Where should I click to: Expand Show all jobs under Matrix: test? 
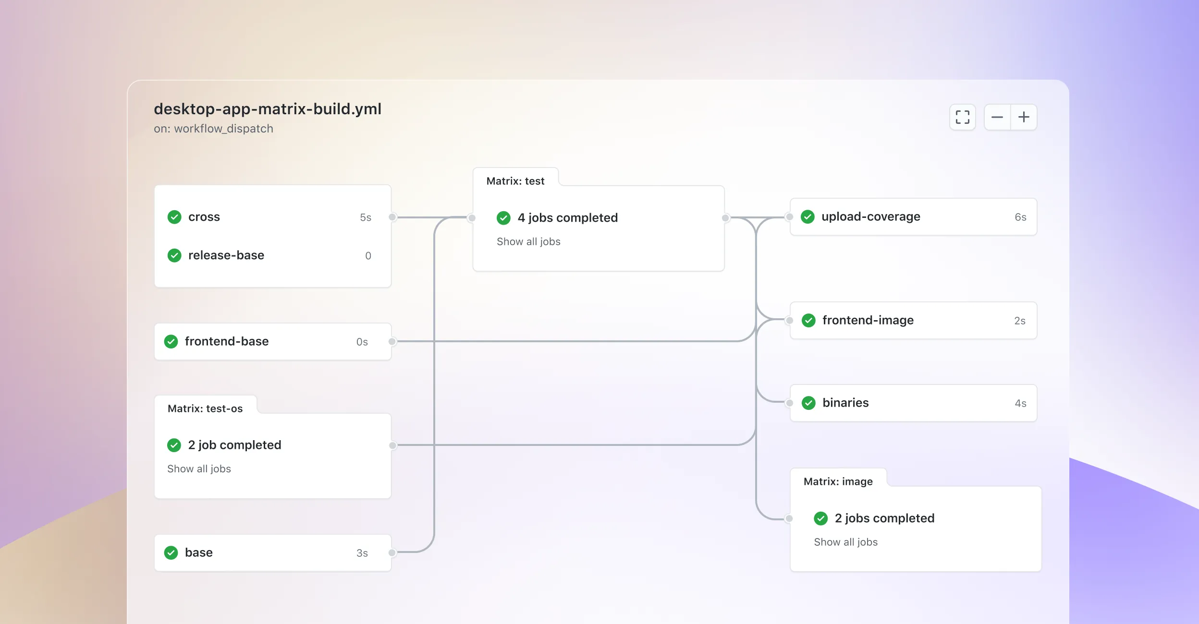tap(528, 241)
